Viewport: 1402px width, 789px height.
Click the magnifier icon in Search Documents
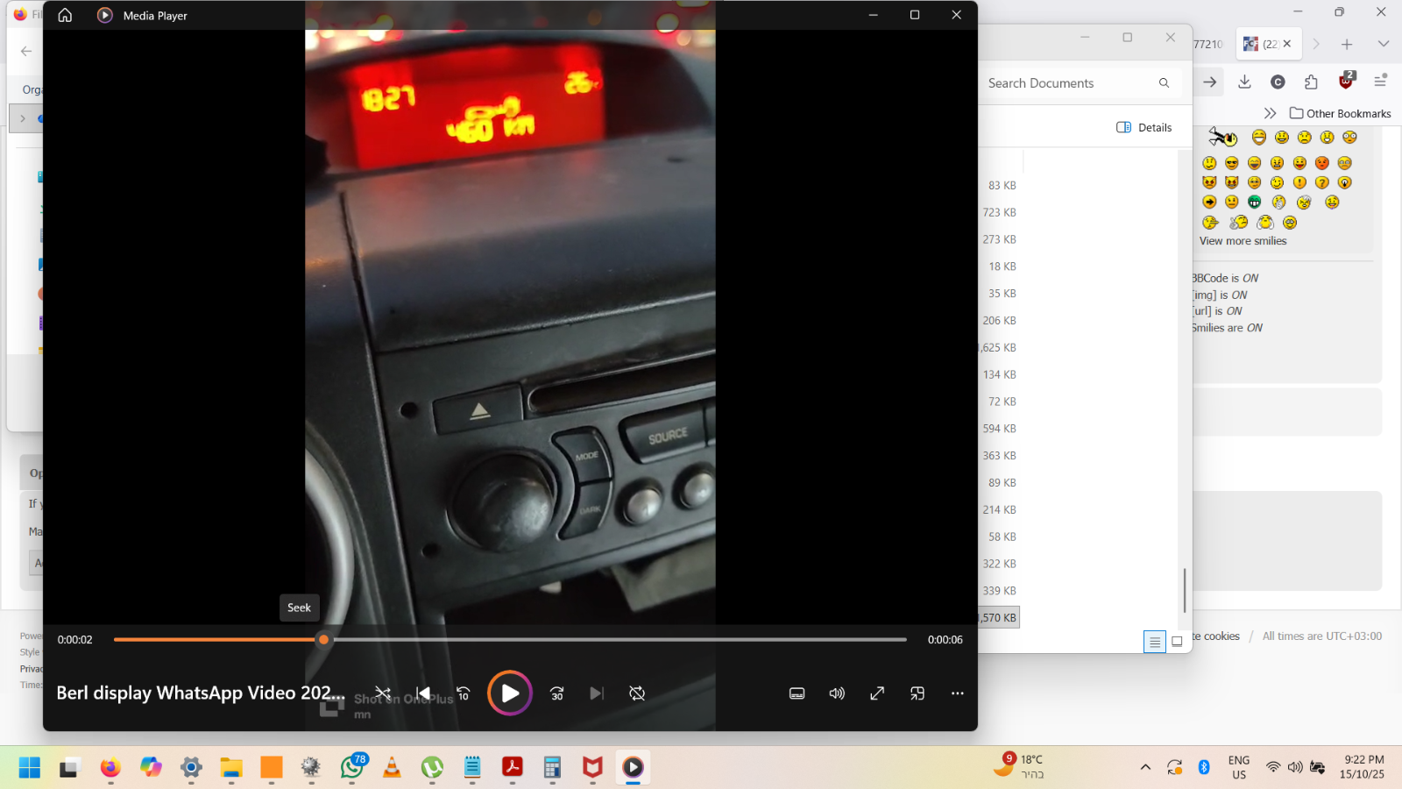pos(1164,83)
